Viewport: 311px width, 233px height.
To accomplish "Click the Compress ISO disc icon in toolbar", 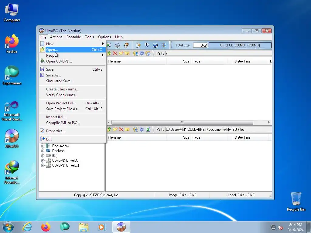I will coord(109,45).
